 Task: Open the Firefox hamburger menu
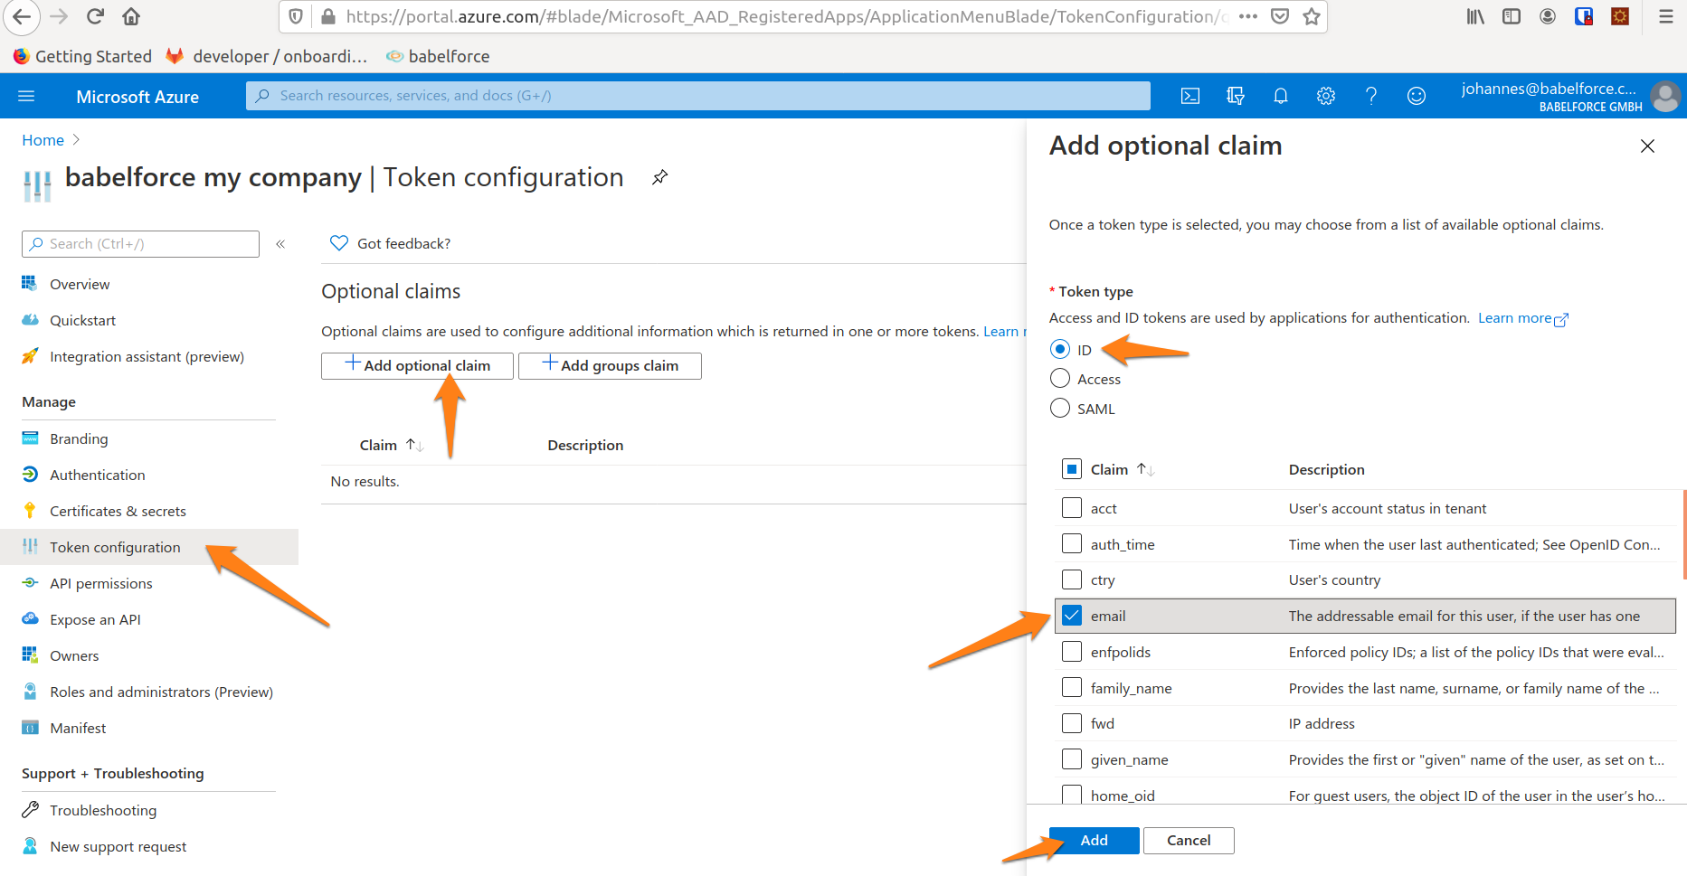click(1665, 16)
